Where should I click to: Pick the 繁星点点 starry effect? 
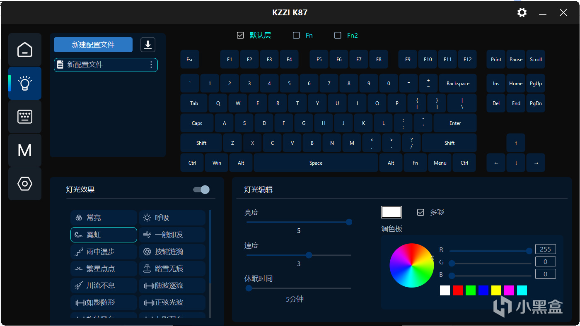pos(104,268)
